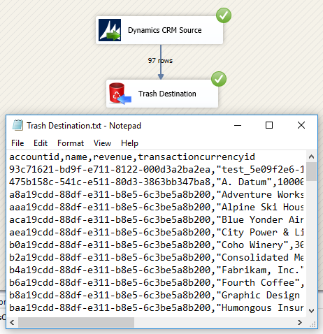Image resolution: width=323 pixels, height=334 pixels.
Task: Select the Dynamics CRM Source icon
Action: click(x=110, y=30)
